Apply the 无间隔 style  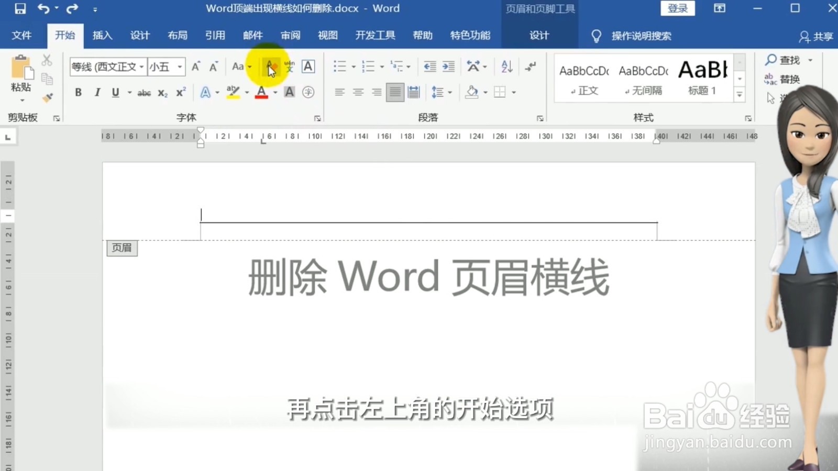point(643,78)
